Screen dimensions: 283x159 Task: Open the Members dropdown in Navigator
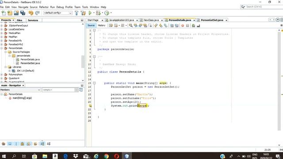(x=39, y=90)
